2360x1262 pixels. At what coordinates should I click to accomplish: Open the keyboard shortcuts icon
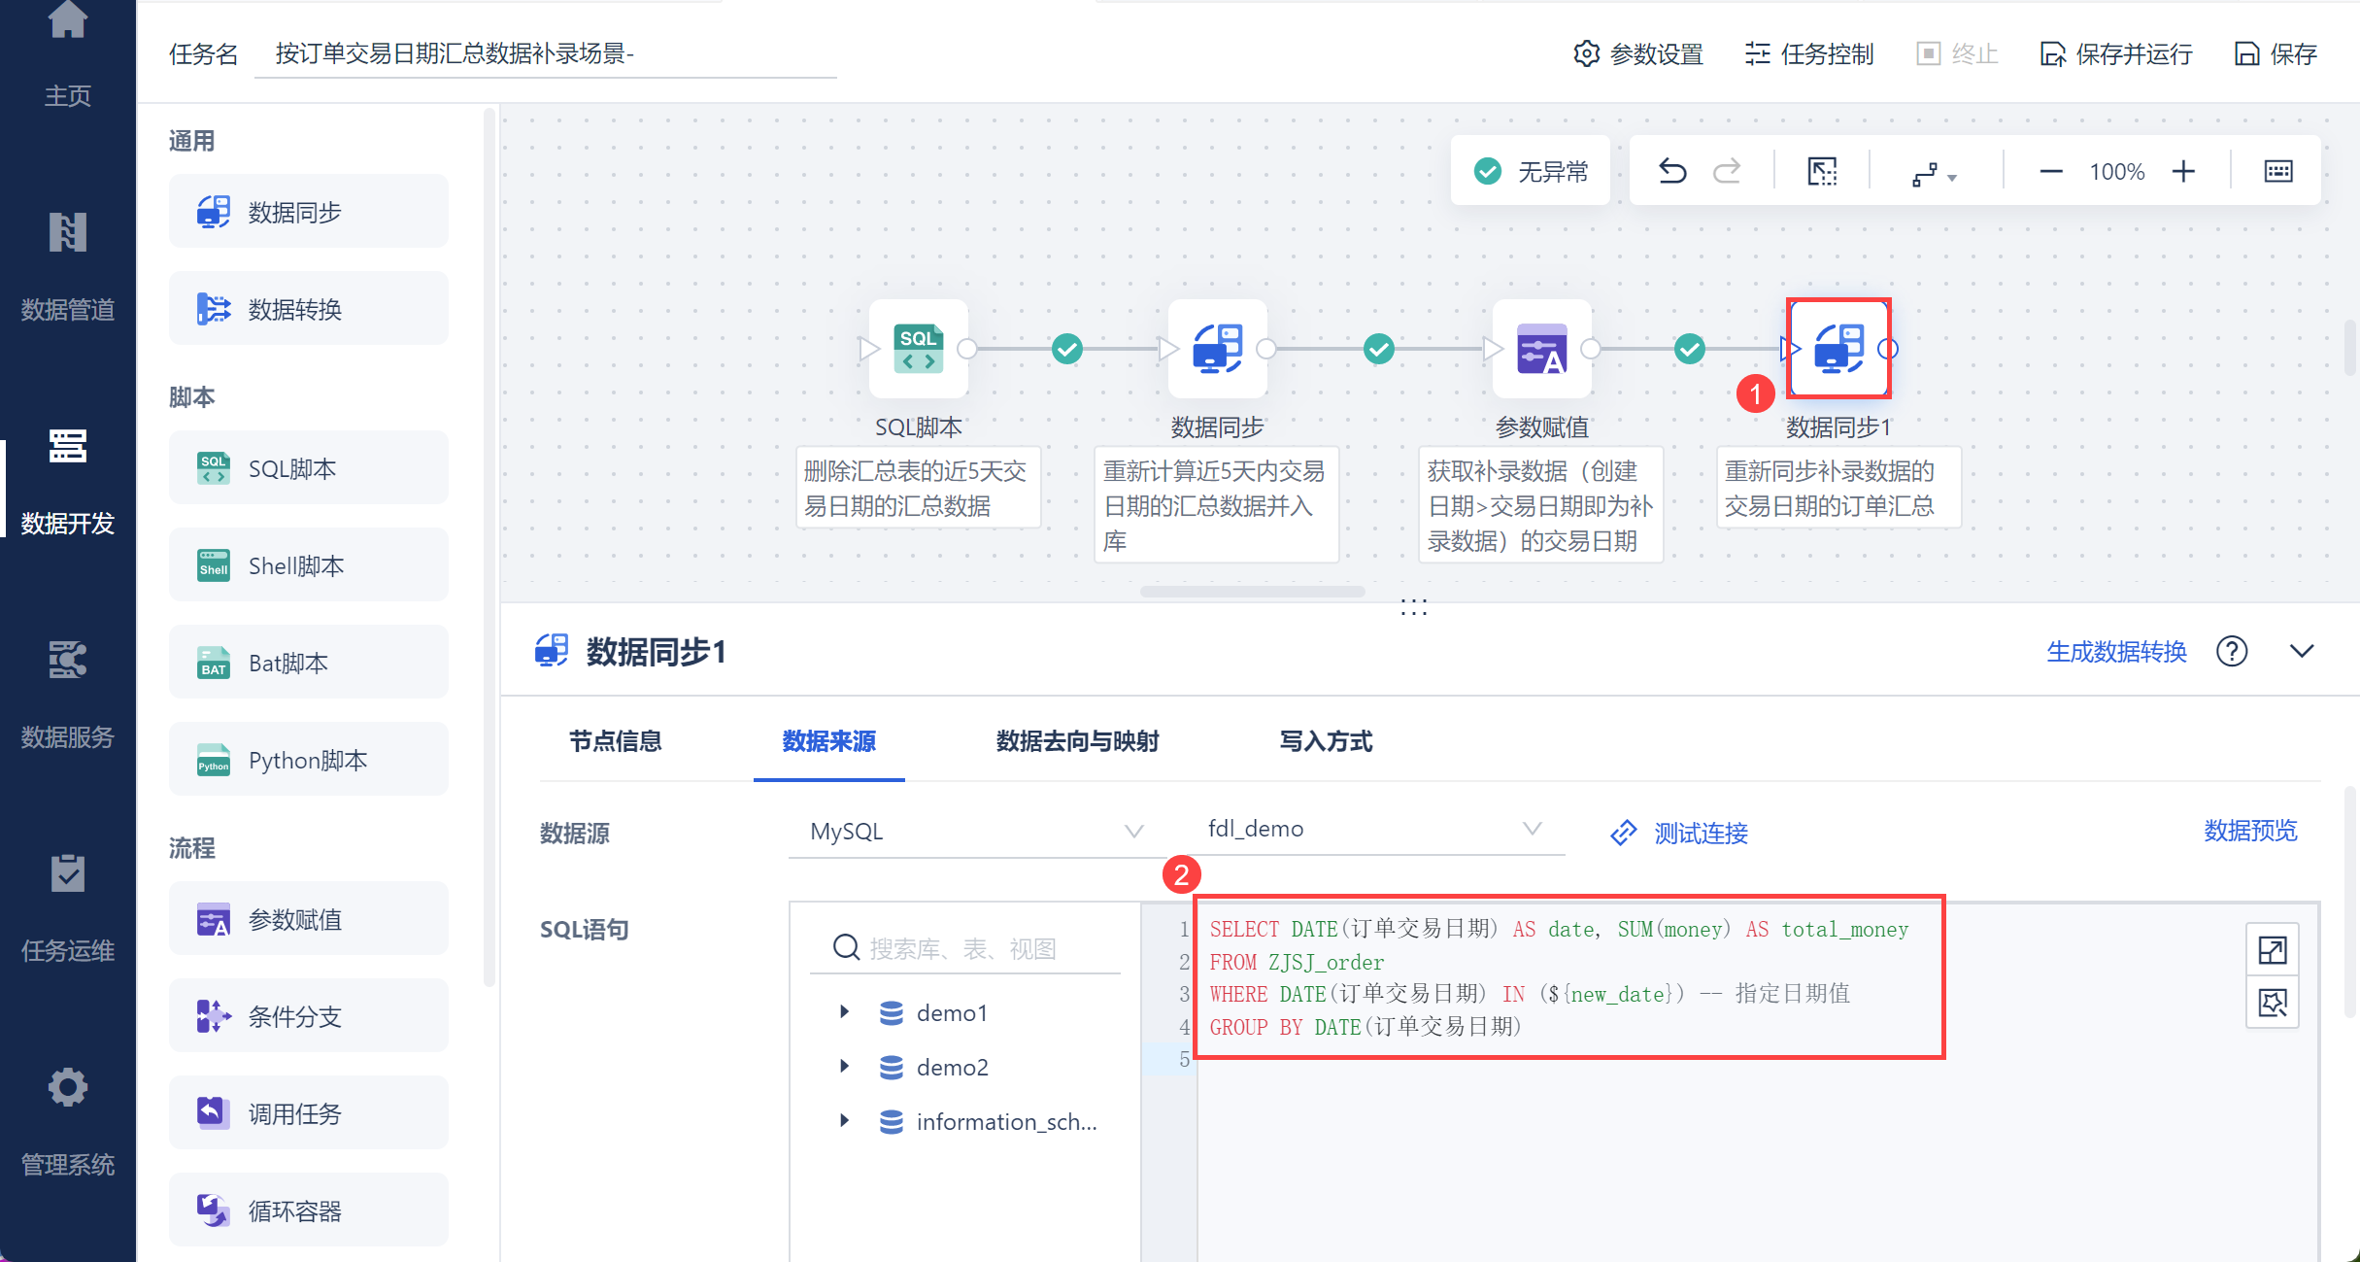tap(2277, 172)
